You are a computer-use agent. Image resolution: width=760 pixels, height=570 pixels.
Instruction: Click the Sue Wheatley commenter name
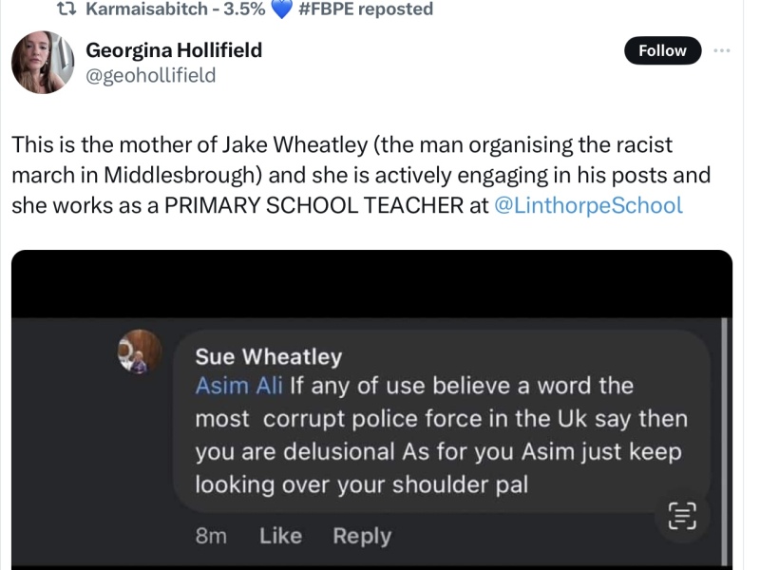[x=268, y=356]
